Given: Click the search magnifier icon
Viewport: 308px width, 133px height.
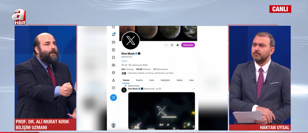Looking at the screenshot, I should [114, 27].
